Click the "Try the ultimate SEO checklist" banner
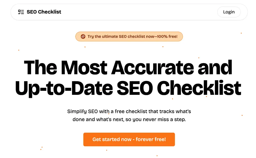Screen dimensions: 256x158 129,36
